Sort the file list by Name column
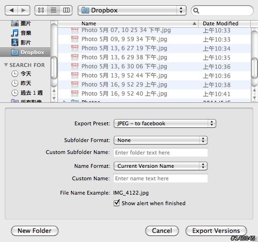The height and width of the screenshot is (242, 258). click(x=129, y=23)
